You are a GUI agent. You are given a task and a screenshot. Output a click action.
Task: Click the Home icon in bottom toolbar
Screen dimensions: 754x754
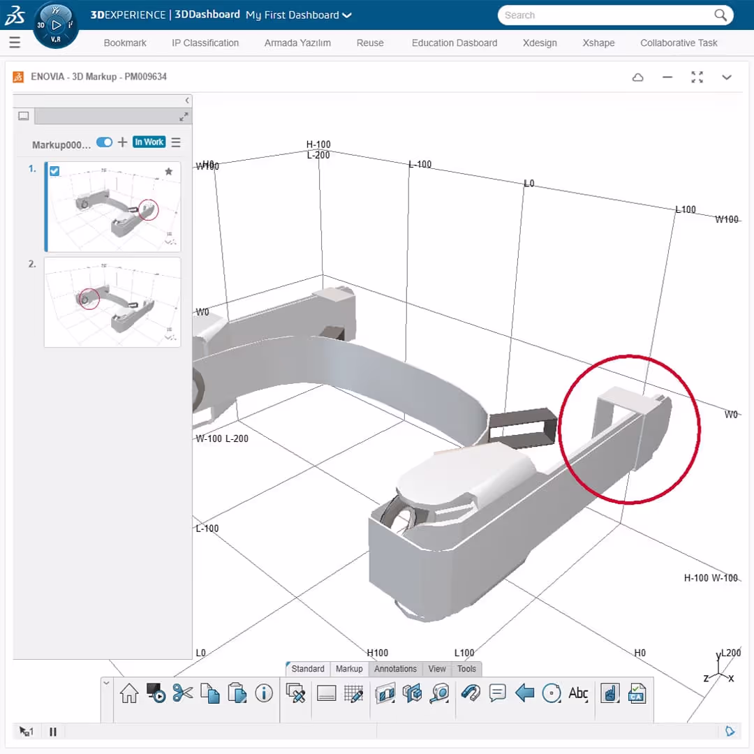click(129, 693)
